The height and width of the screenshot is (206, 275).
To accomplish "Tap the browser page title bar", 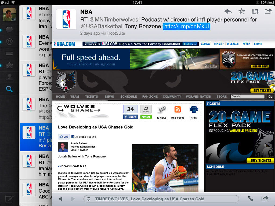I will (161, 199).
